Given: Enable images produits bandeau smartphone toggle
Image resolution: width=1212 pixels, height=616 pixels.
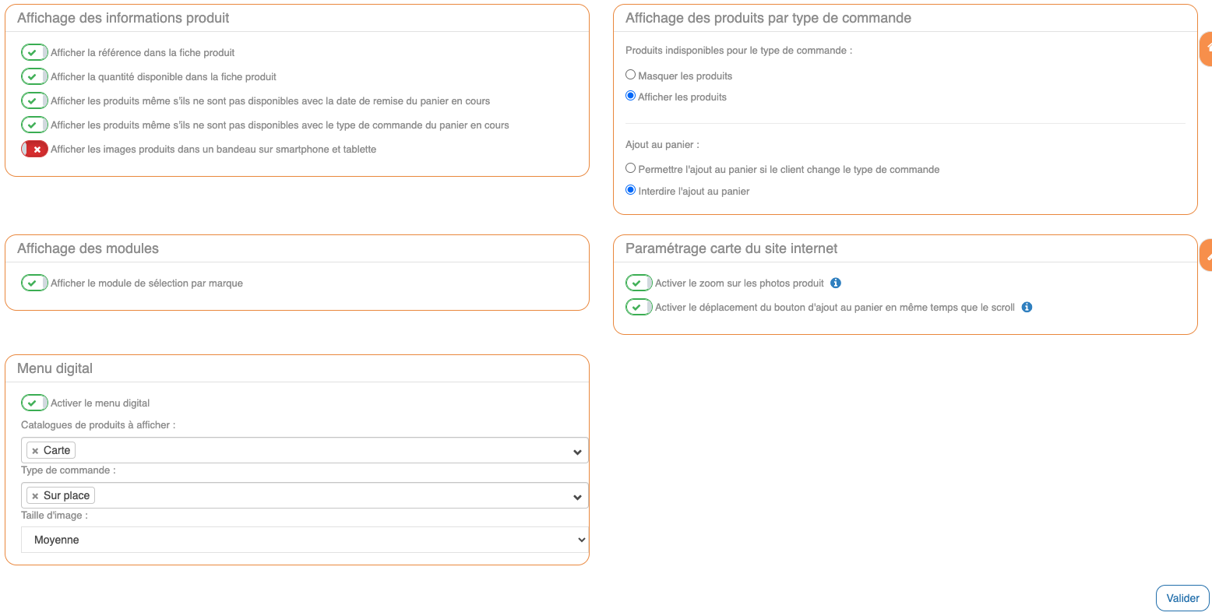Looking at the screenshot, I should 34,150.
